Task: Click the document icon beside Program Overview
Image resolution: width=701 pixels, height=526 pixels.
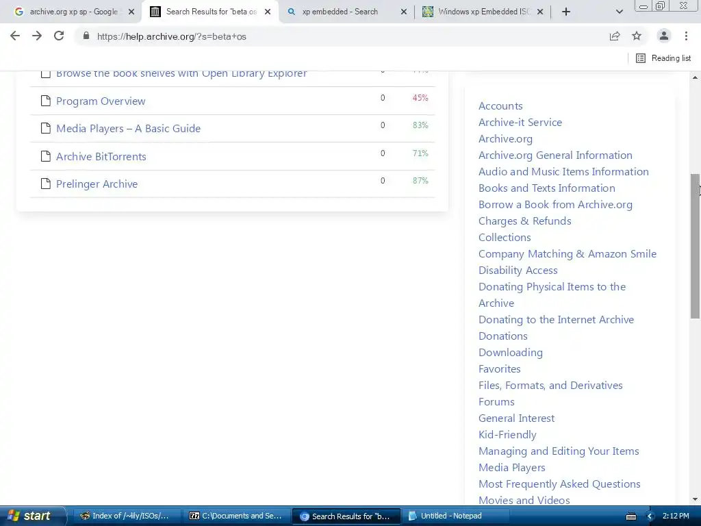Action: [46, 101]
